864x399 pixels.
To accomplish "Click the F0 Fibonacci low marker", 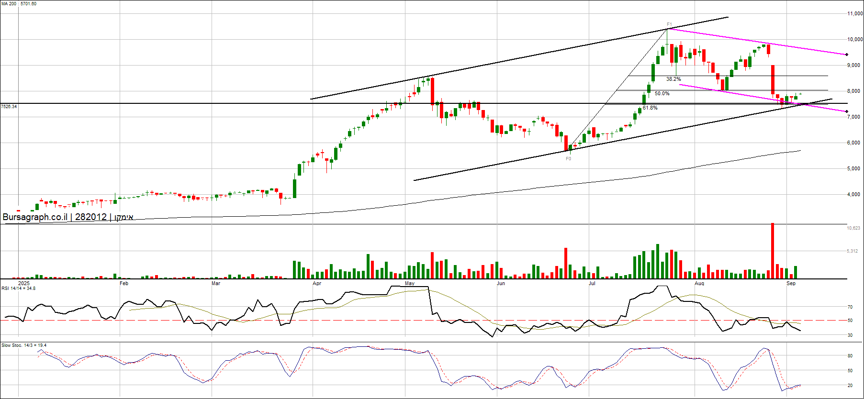I will pyautogui.click(x=568, y=158).
